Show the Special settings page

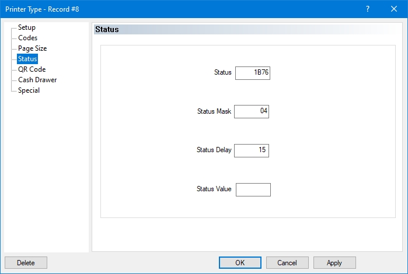(x=29, y=90)
